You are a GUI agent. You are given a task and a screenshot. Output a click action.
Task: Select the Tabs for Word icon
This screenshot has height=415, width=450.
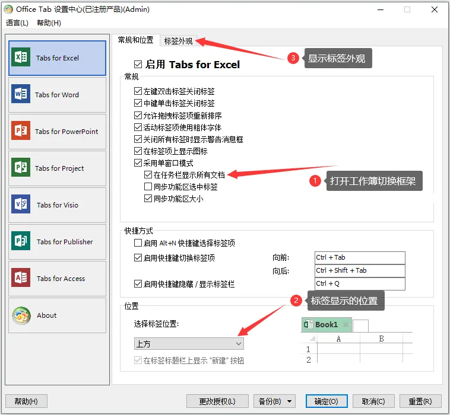click(x=21, y=94)
